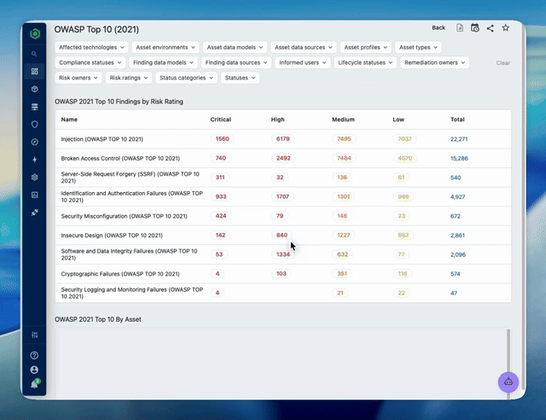The width and height of the screenshot is (546, 420).
Task: Open the cube assets icon in sidebar
Action: point(34,90)
